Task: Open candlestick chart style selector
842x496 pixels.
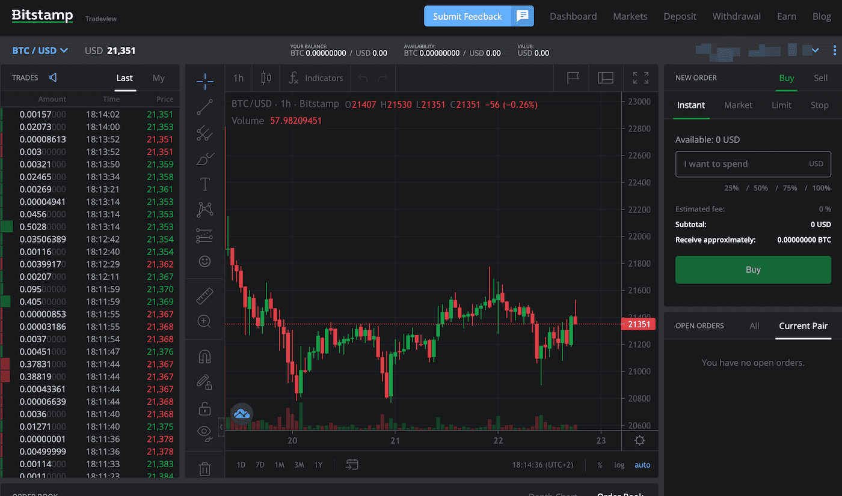Action: [266, 78]
